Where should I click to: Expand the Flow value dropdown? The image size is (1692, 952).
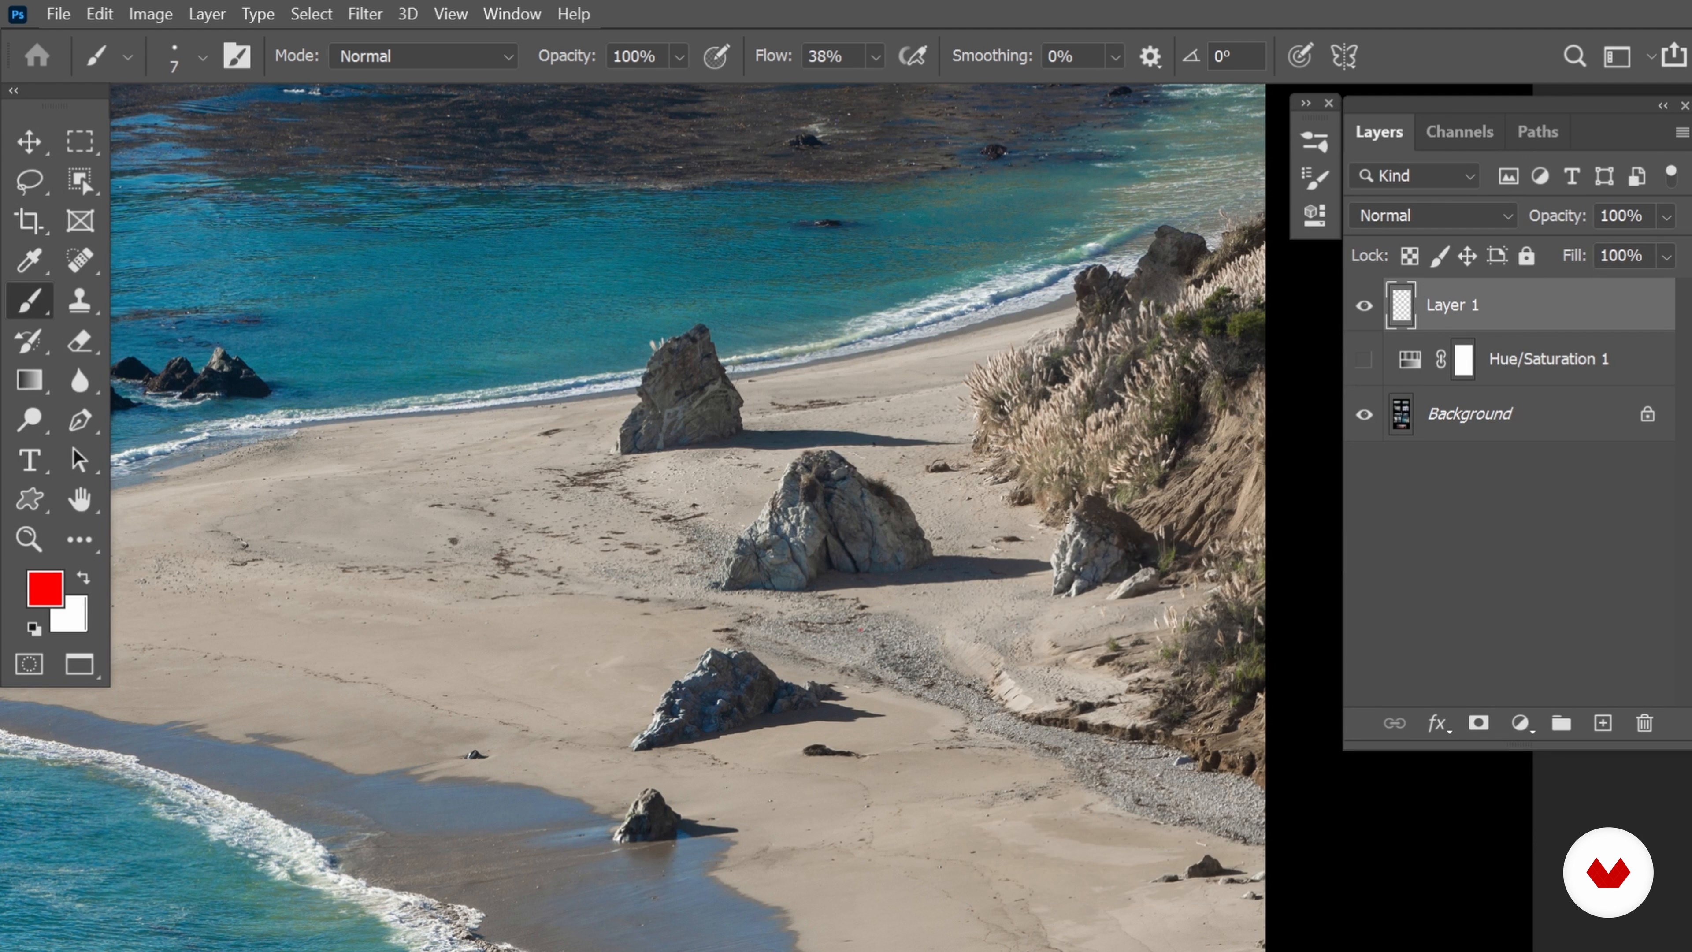(876, 57)
